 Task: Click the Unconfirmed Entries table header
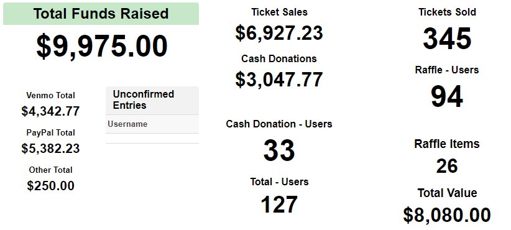(x=152, y=100)
